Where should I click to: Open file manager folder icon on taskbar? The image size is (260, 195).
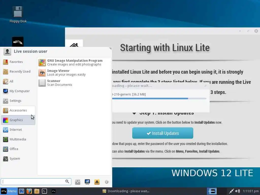(x=37, y=191)
